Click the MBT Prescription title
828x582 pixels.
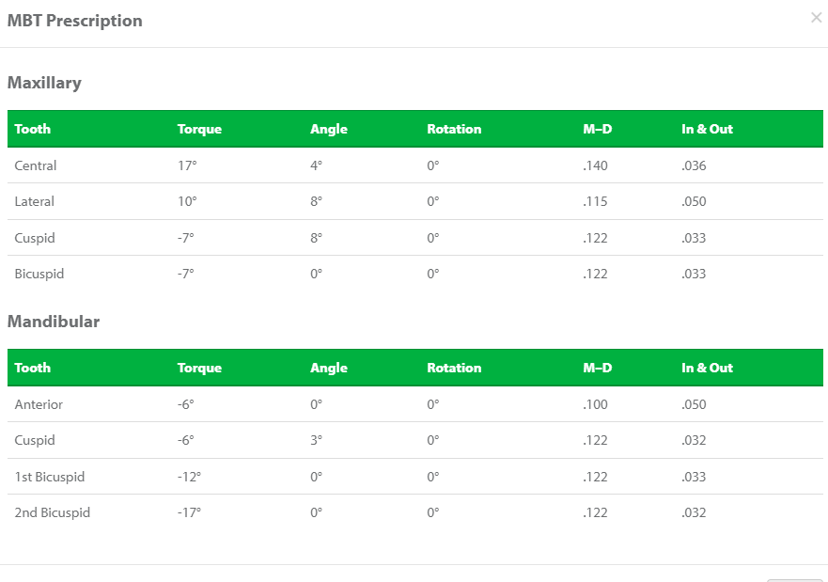(74, 21)
